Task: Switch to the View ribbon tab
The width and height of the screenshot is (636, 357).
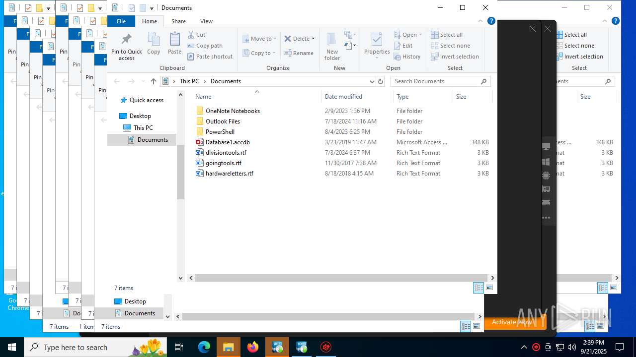Action: 206,21
